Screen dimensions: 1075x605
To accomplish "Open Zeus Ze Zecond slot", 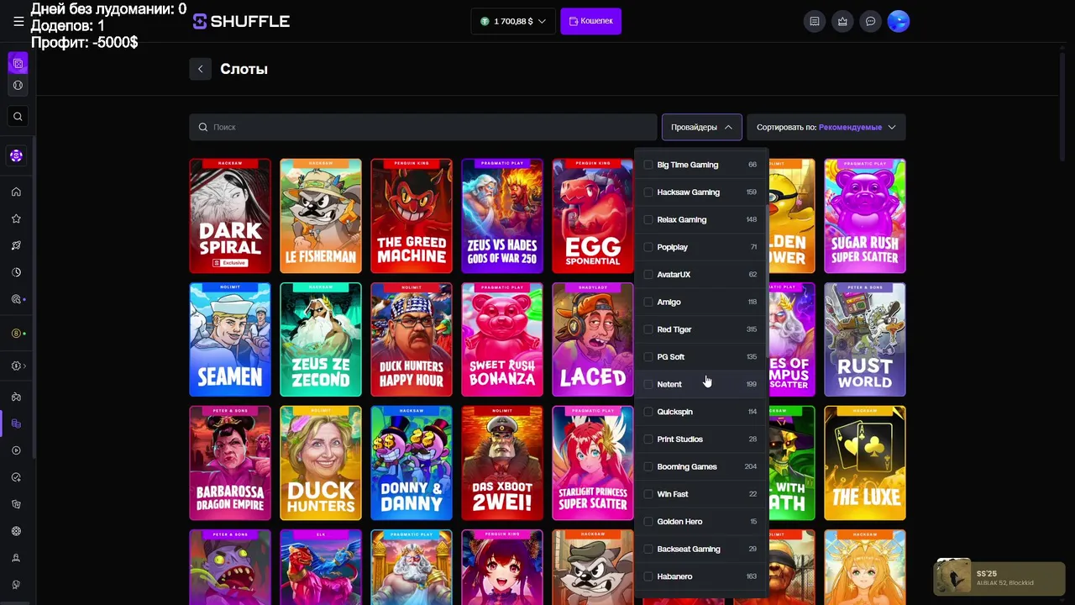I will [321, 339].
